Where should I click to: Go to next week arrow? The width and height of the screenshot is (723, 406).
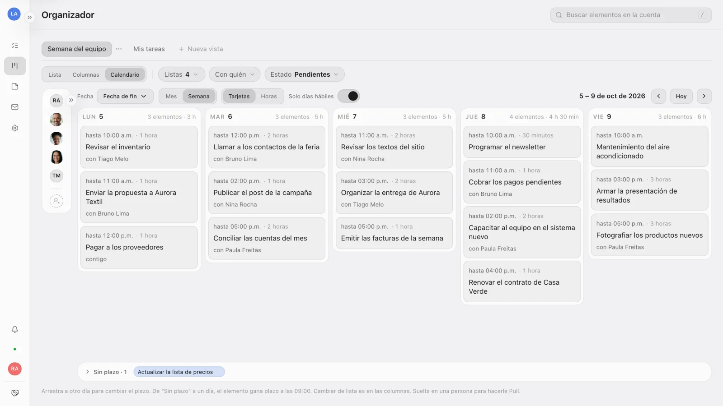704,96
